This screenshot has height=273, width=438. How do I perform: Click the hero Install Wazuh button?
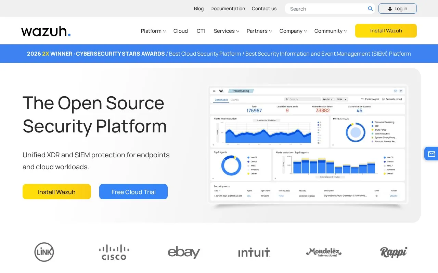57,192
